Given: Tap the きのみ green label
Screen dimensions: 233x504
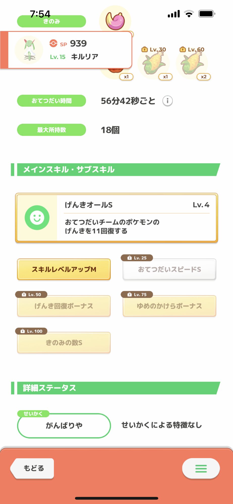Looking at the screenshot, I should (x=51, y=21).
